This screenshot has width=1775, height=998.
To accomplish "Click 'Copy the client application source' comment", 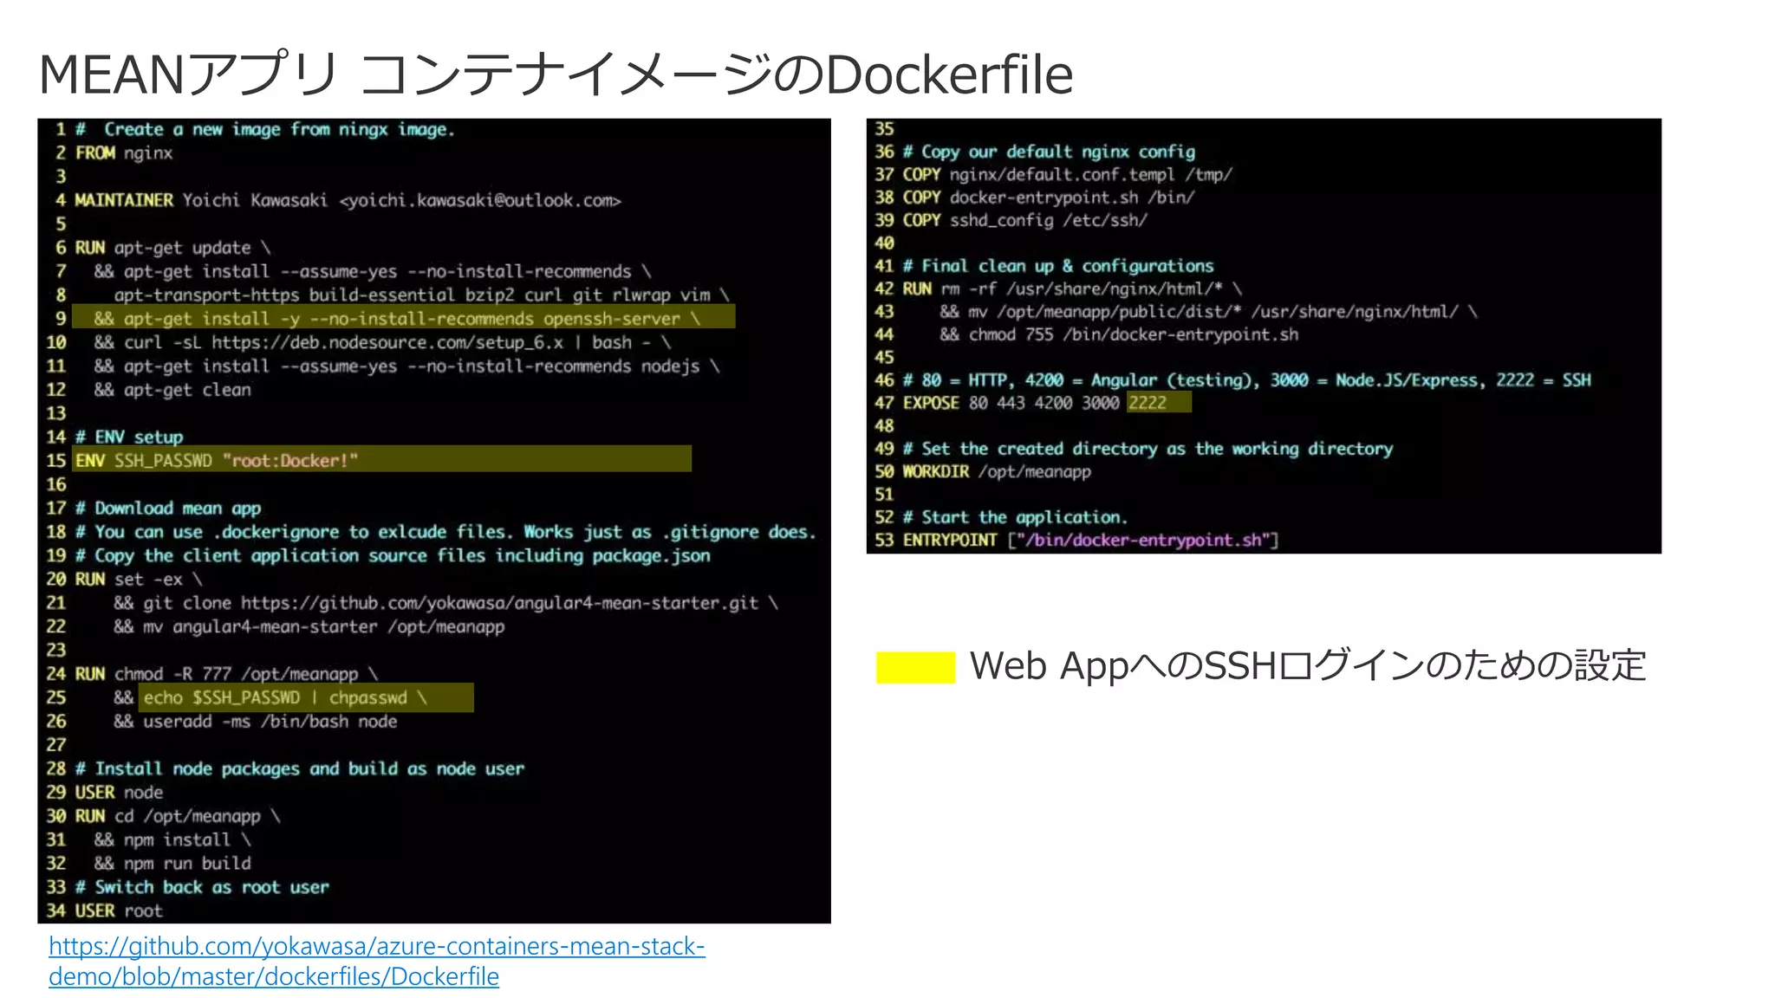I will coord(393,556).
